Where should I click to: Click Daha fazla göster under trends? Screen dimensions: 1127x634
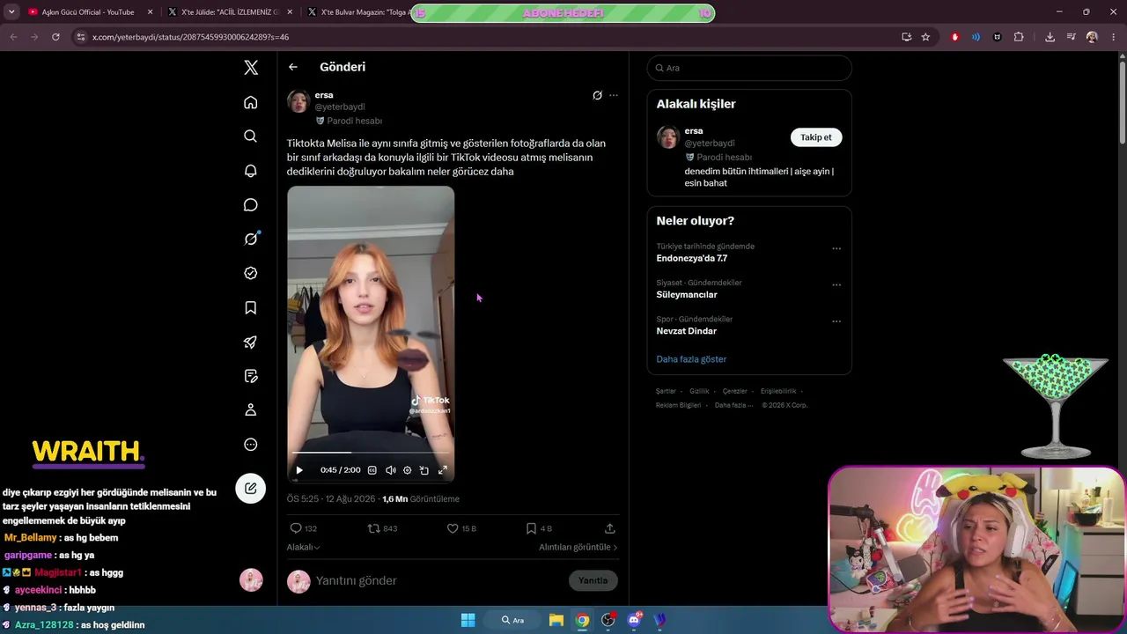691,359
